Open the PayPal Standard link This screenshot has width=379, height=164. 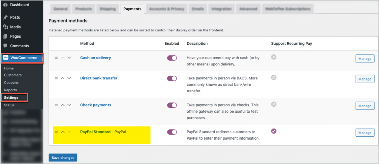(x=95, y=132)
